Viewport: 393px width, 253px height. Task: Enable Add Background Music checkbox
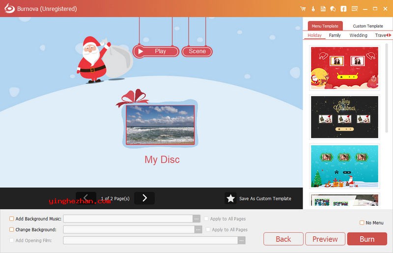[x=12, y=219]
